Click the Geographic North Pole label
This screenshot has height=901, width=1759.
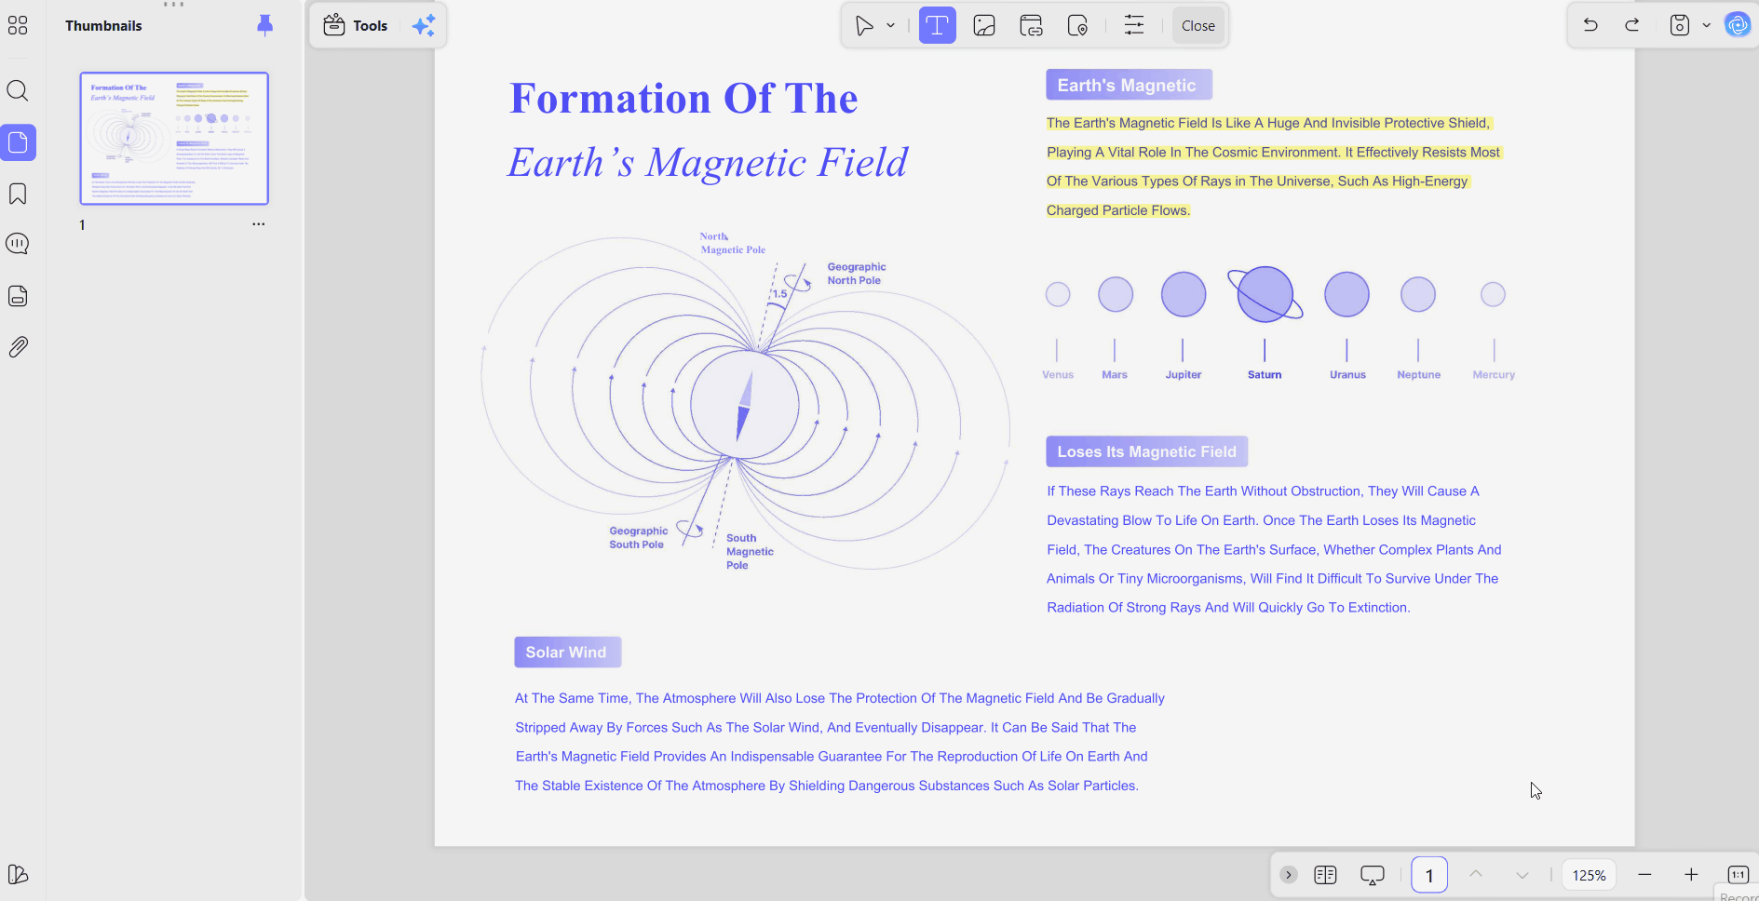click(x=856, y=274)
